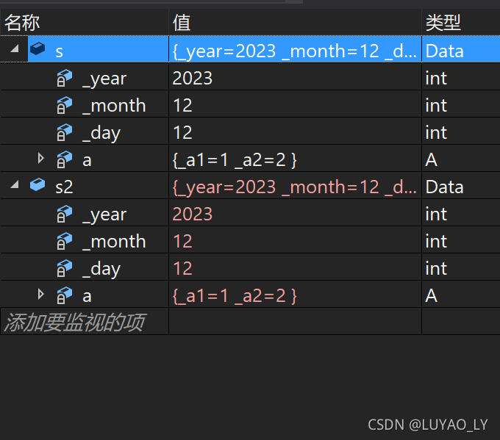Click the blue cube icon next to s
Image resolution: width=500 pixels, height=440 pixels.
tap(37, 48)
